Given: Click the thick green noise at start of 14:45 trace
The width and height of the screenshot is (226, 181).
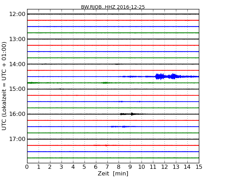Looking at the screenshot, I should tap(33, 83).
